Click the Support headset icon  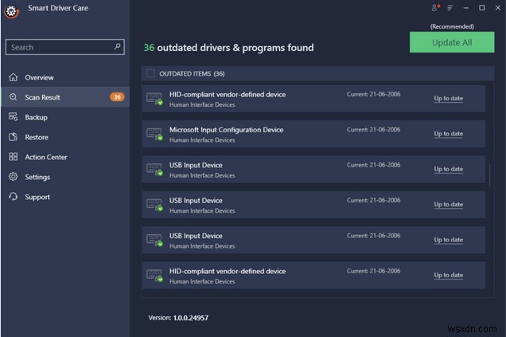click(13, 197)
